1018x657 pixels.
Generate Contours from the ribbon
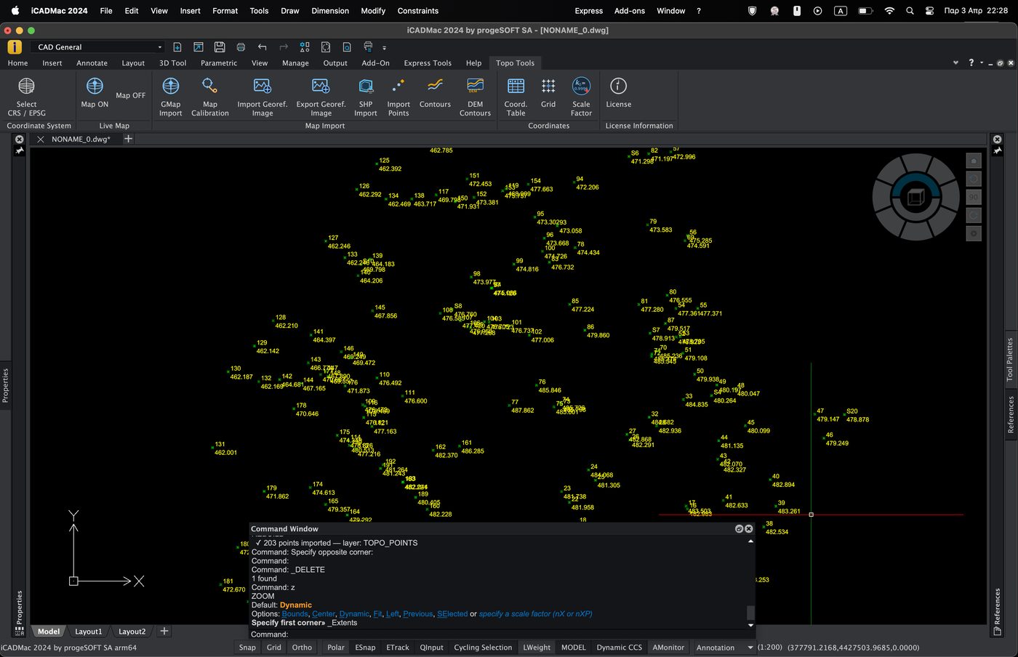coord(435,93)
